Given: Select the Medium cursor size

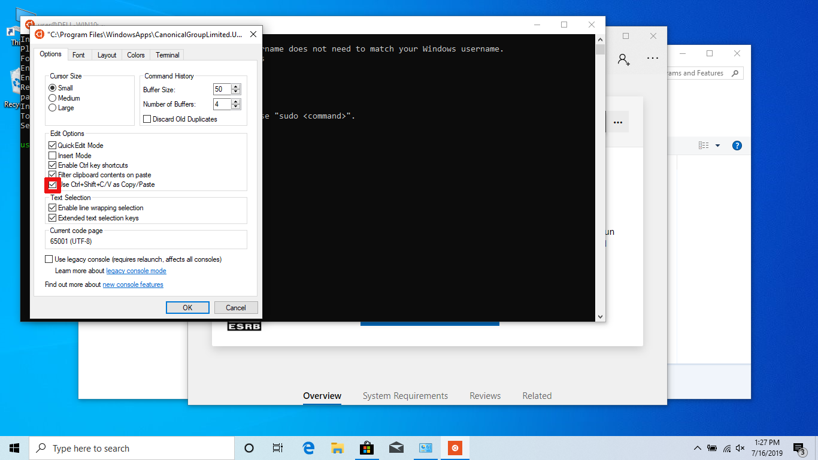Looking at the screenshot, I should (53, 98).
